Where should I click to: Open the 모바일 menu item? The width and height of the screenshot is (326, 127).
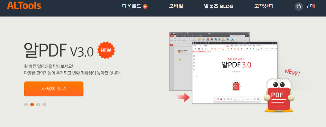tap(176, 6)
